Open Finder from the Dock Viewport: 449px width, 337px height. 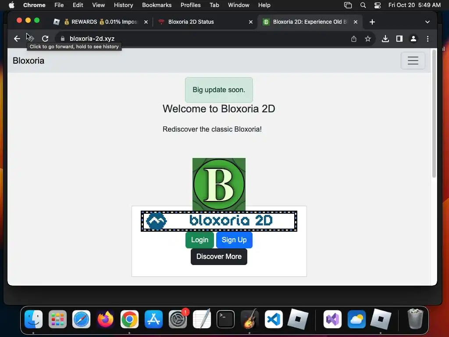pos(33,319)
